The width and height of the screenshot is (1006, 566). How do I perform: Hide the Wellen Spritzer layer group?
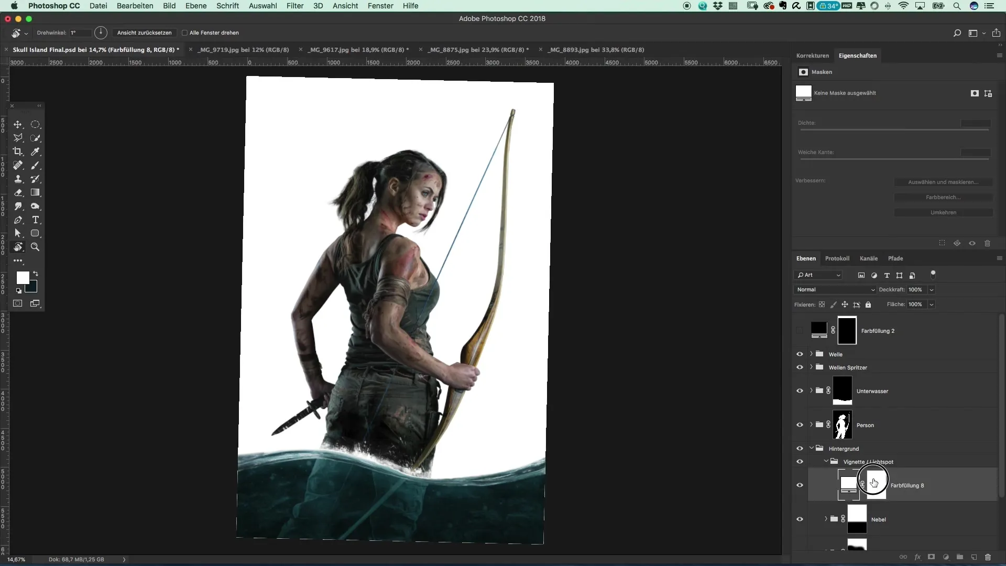click(x=800, y=367)
